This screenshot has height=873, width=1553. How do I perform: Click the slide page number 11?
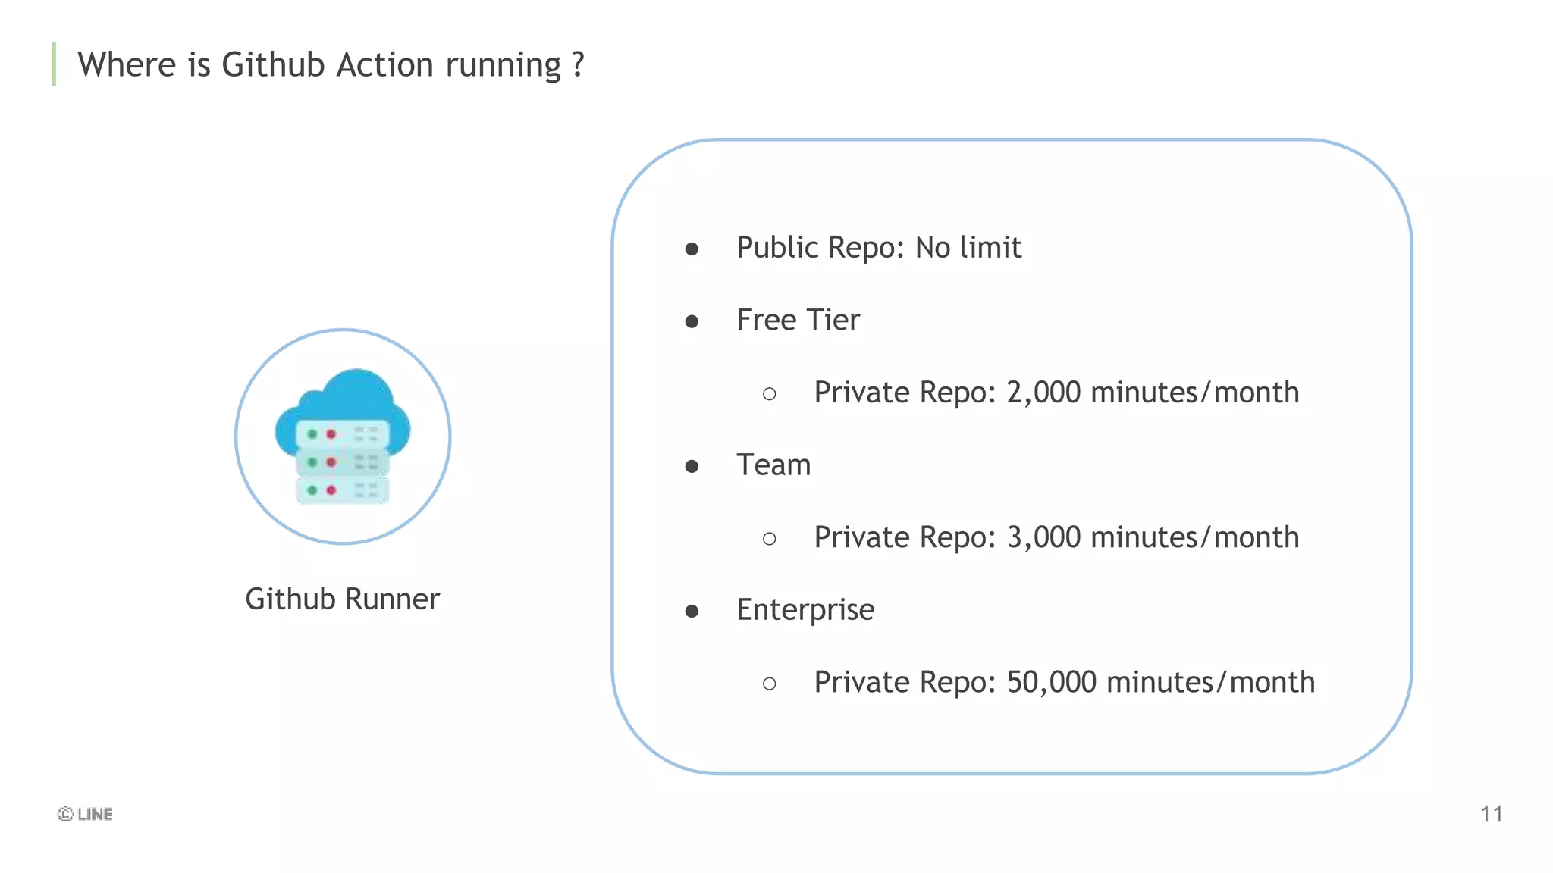tap(1491, 814)
